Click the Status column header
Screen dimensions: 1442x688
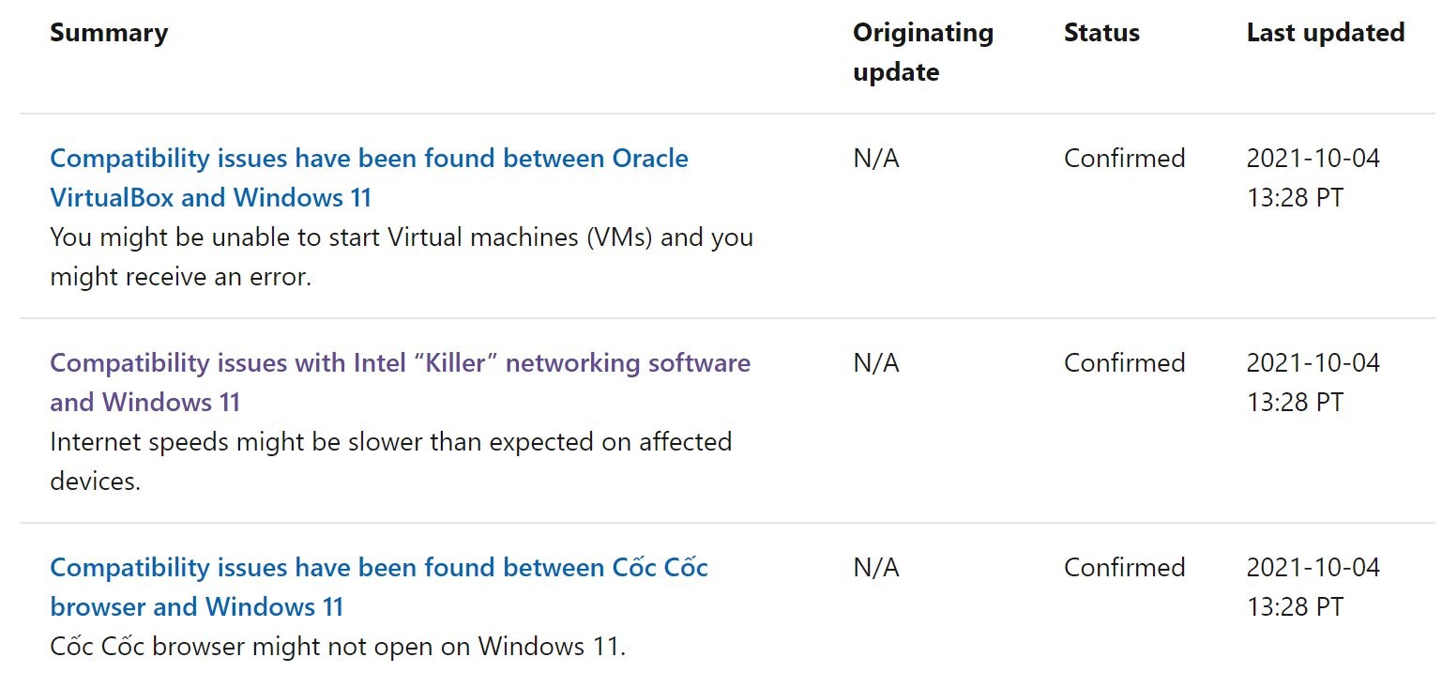1101,33
